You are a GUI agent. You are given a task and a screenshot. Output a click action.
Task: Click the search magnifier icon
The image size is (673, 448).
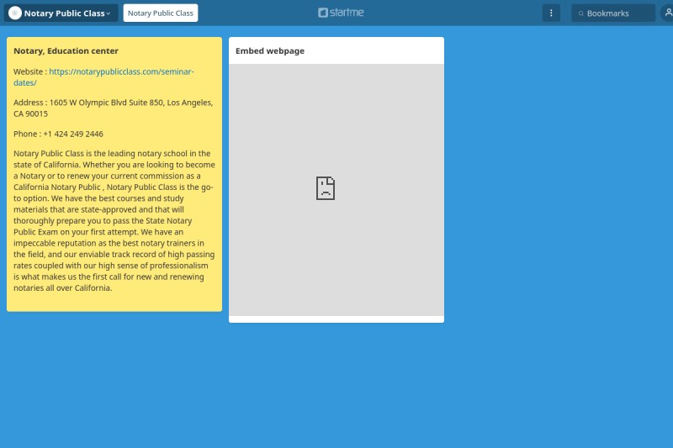(x=580, y=13)
